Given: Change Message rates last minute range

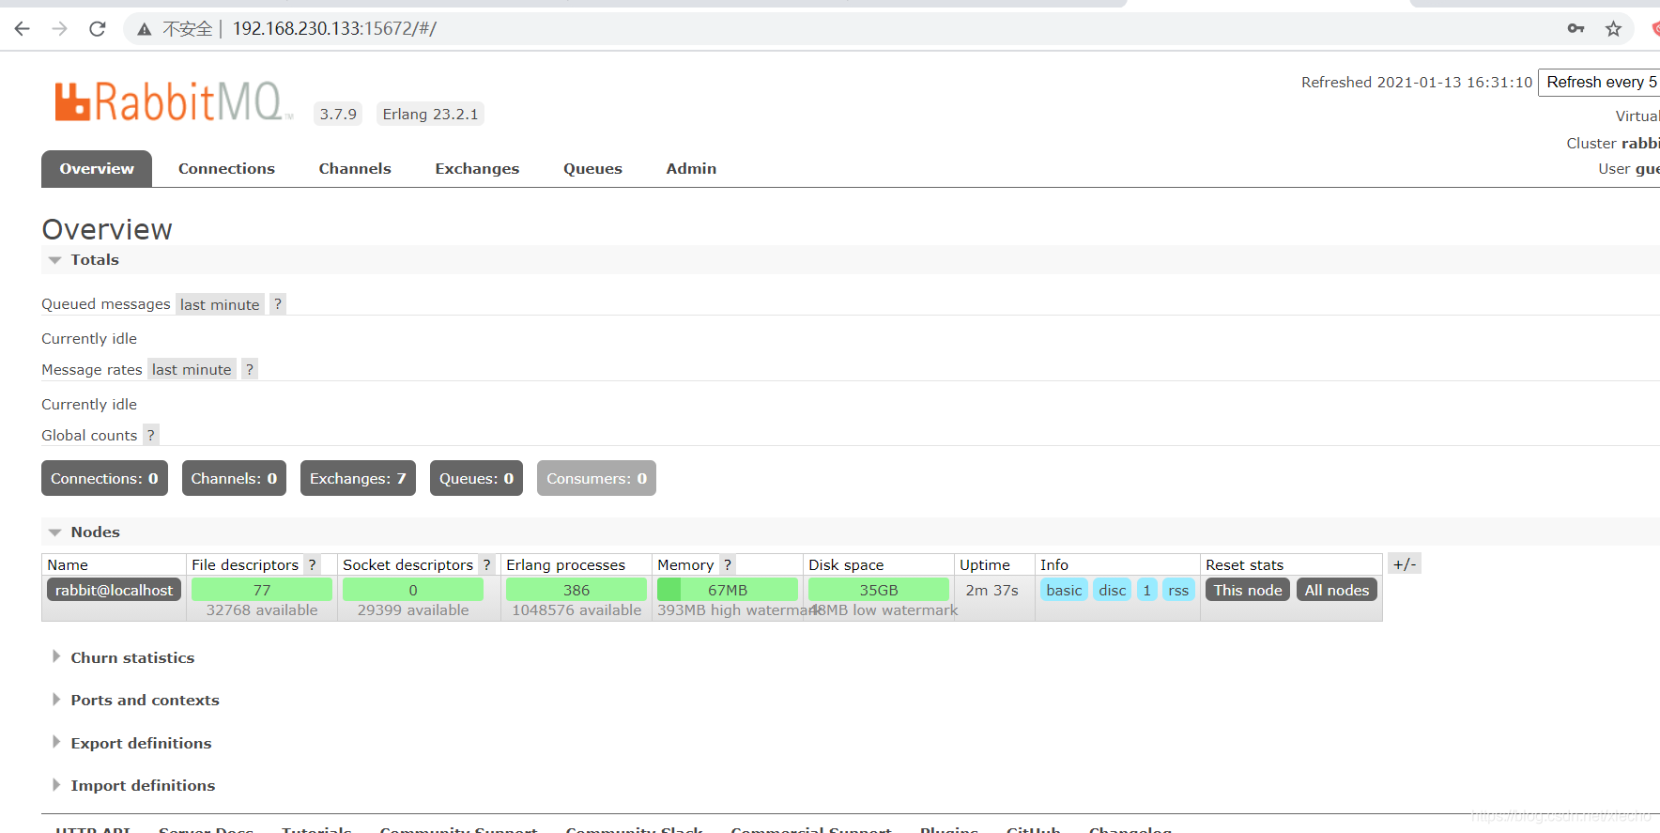Looking at the screenshot, I should (192, 369).
